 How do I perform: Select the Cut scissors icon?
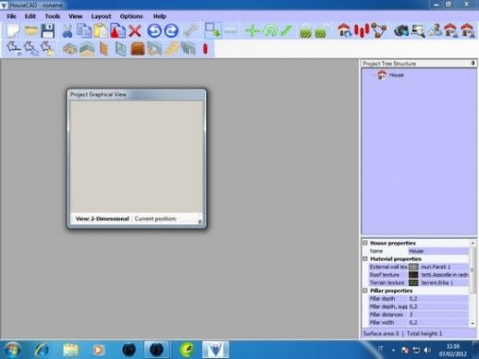67,31
